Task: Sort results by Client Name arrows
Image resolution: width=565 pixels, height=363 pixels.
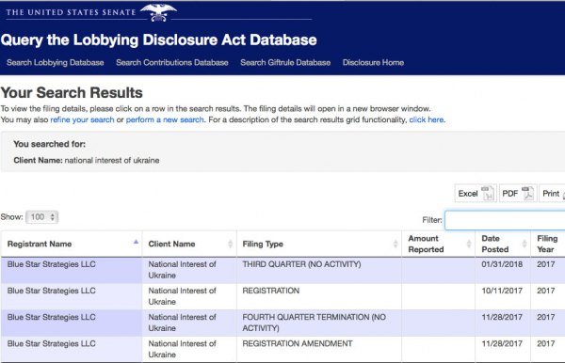Action: pos(231,244)
